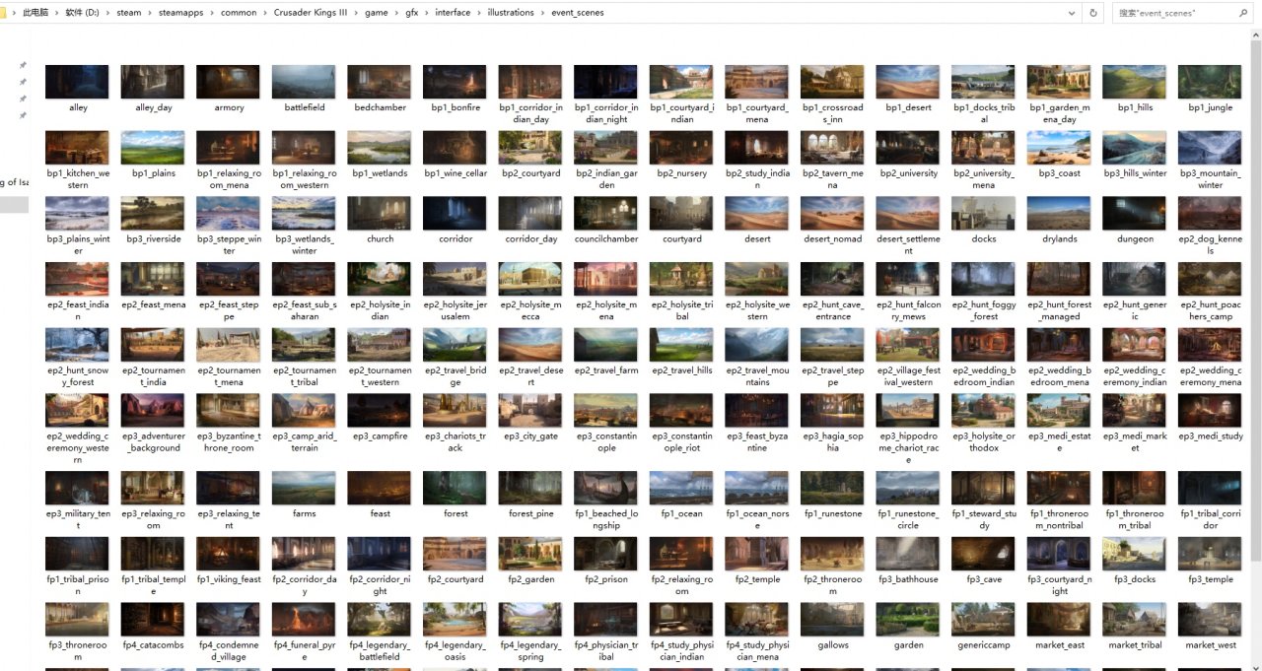Choose the bp3_coast image
The image size is (1262, 671).
(1059, 148)
